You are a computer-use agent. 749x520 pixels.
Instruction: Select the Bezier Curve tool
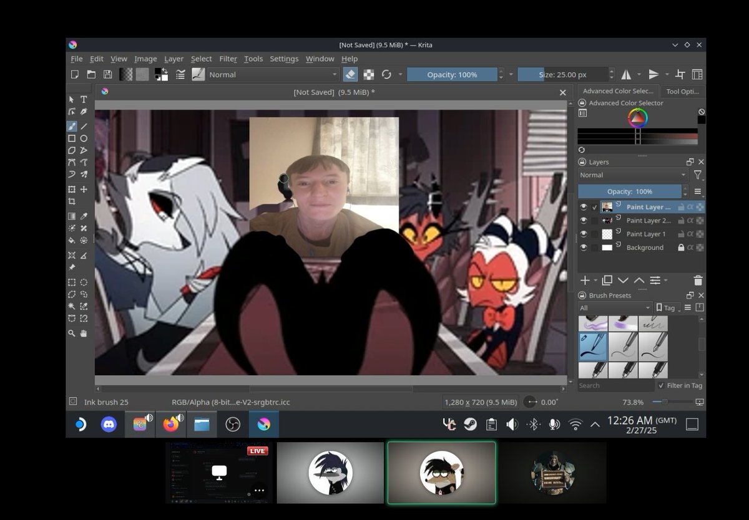point(72,162)
